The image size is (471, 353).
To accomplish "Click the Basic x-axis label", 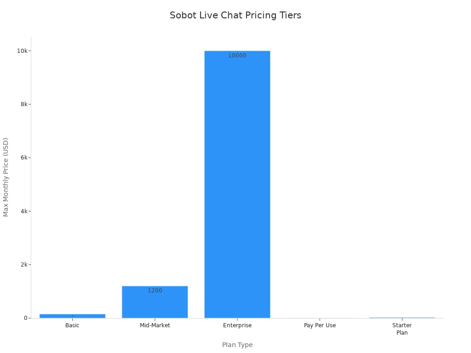I will coord(72,325).
